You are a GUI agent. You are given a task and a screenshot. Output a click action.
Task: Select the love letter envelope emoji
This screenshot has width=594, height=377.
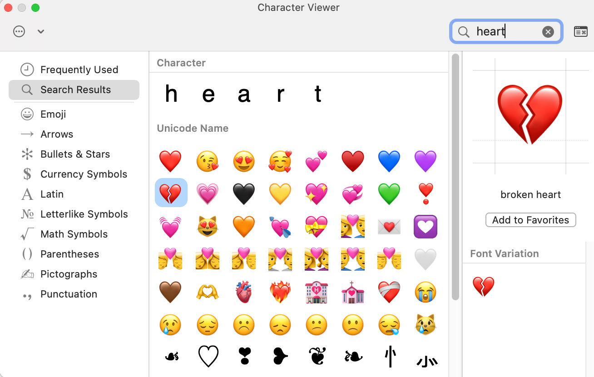389,227
